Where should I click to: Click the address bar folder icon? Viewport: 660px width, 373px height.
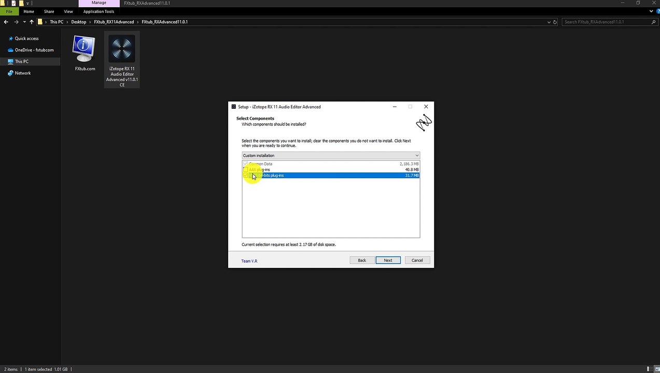40,22
